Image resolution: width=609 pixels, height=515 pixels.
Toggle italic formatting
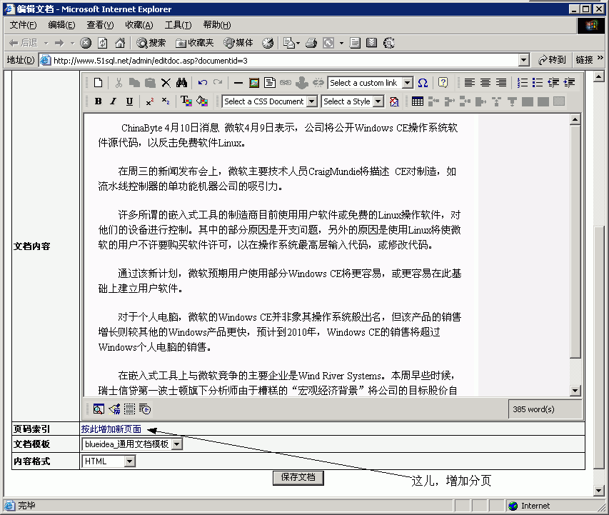pyautogui.click(x=114, y=101)
